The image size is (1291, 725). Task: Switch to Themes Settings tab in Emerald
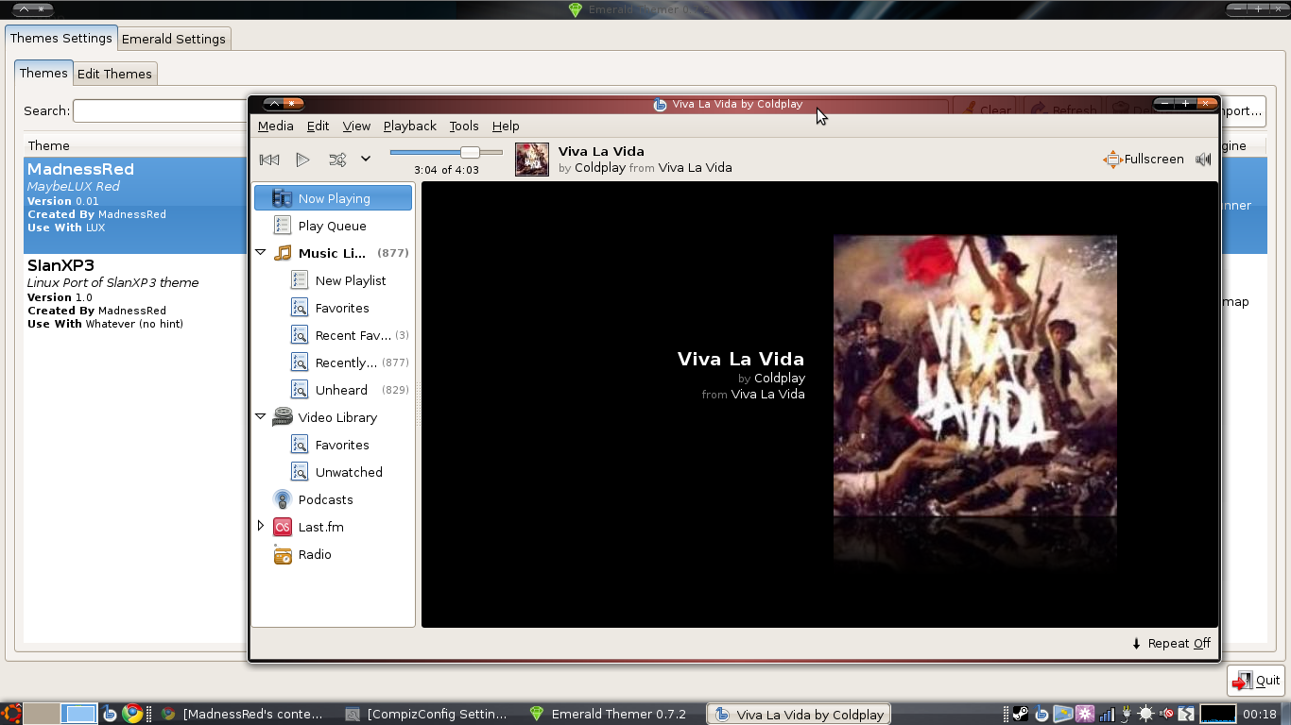click(61, 39)
